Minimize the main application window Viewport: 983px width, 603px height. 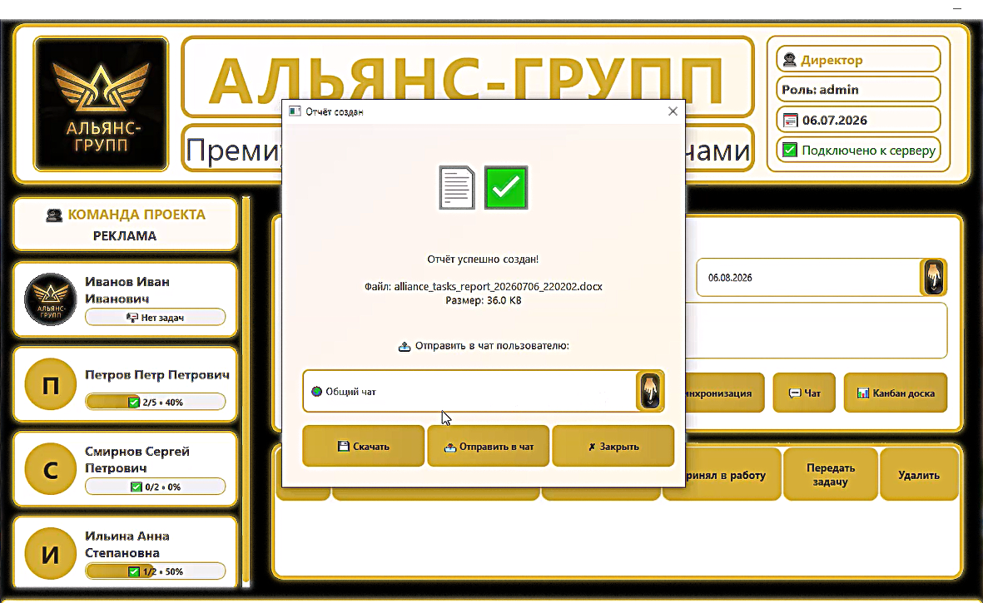pyautogui.click(x=956, y=8)
